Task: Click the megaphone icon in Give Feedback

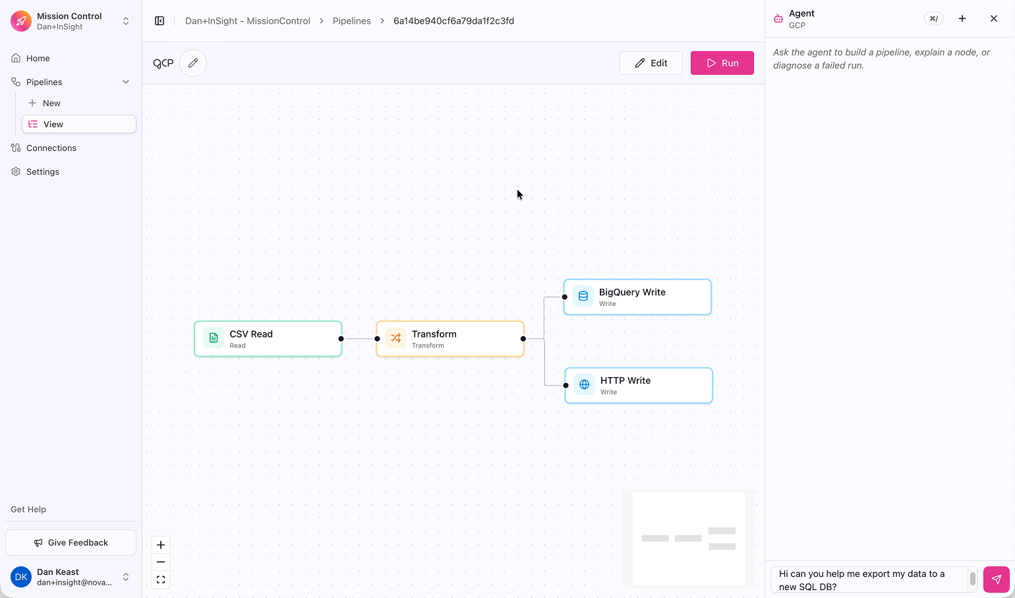Action: [38, 543]
